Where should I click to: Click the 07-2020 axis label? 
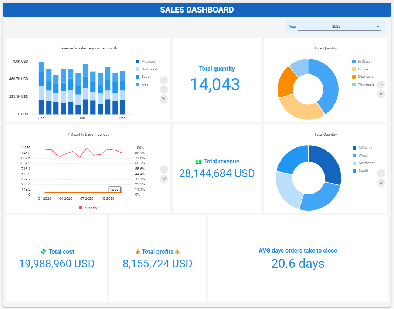click(87, 198)
